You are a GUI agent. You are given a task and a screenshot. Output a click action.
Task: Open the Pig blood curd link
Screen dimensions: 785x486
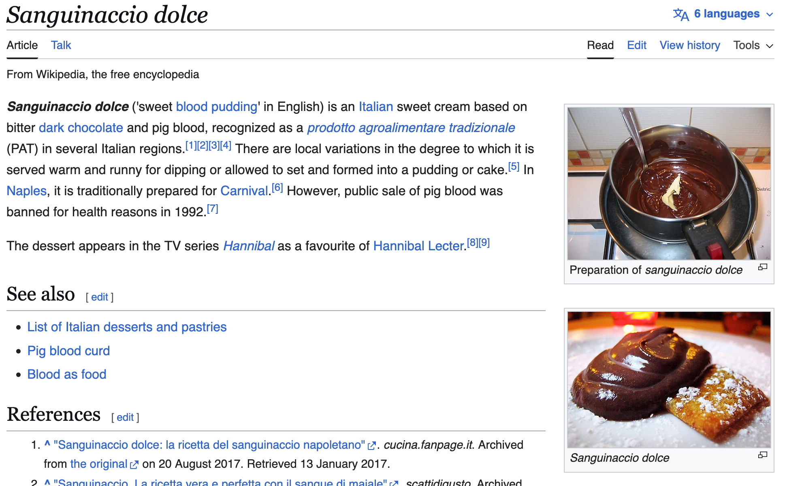click(x=68, y=351)
